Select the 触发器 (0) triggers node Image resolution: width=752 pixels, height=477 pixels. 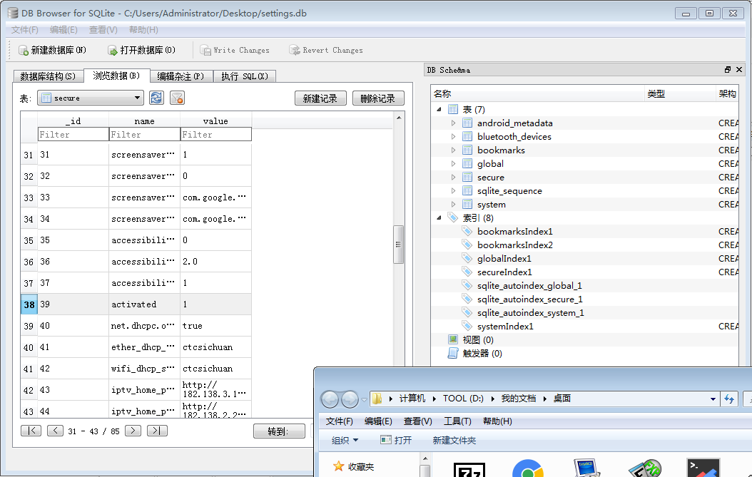tap(482, 354)
